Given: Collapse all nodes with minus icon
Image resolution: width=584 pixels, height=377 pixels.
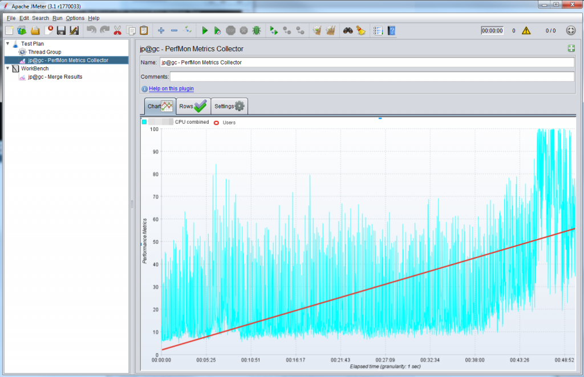Looking at the screenshot, I should [174, 31].
